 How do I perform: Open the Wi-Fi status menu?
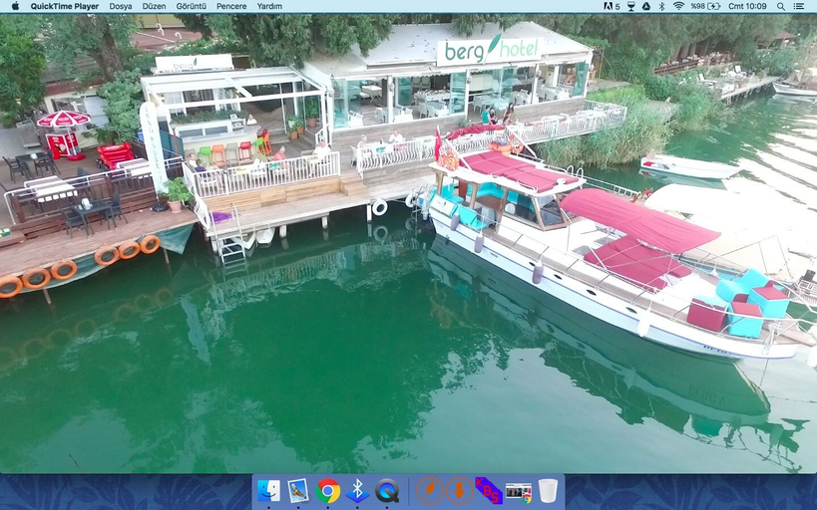[678, 6]
